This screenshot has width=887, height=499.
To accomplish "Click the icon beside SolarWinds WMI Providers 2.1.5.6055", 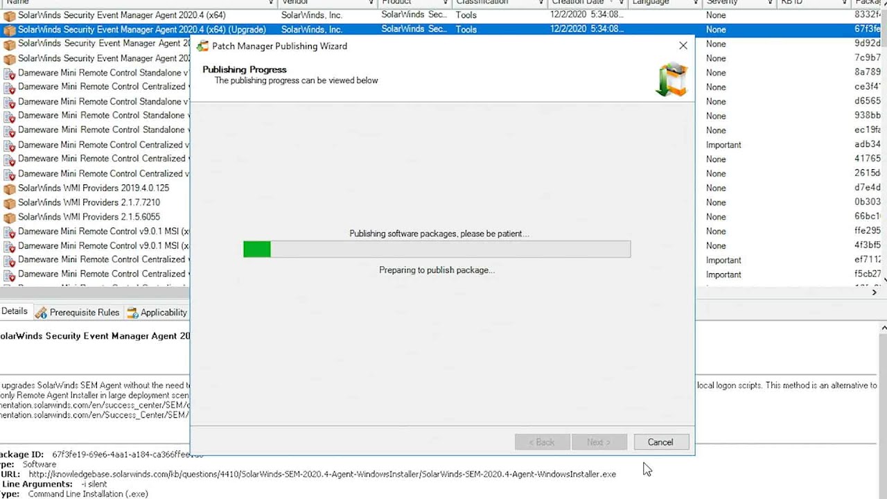I will [x=10, y=218].
